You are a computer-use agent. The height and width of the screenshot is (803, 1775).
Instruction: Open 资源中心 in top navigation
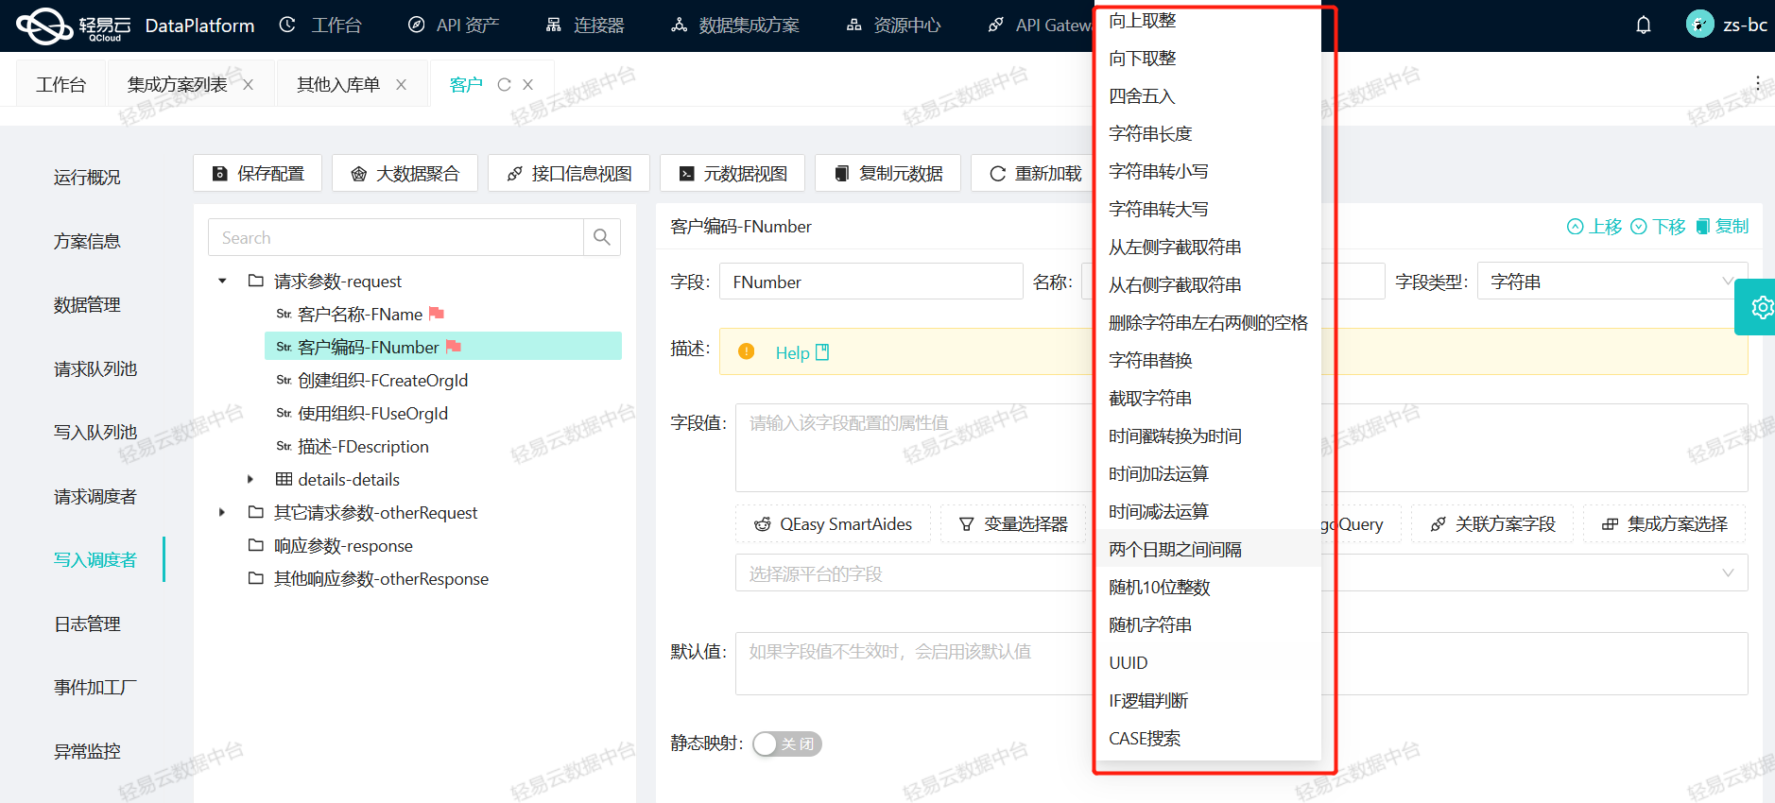[x=893, y=26]
